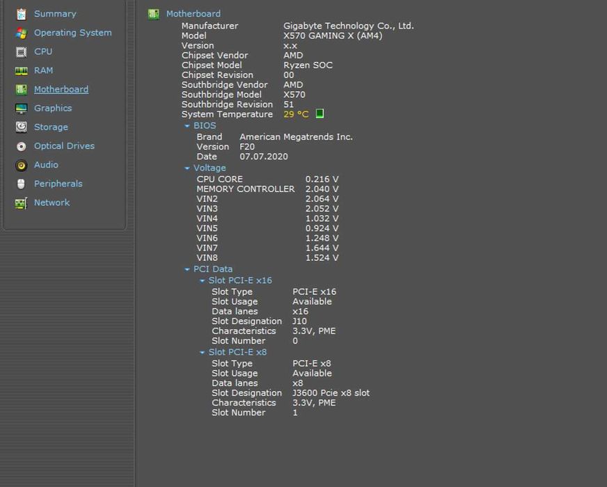Click the Motherboard header icon in main panel
Viewport: 607px width, 487px height.
point(154,15)
